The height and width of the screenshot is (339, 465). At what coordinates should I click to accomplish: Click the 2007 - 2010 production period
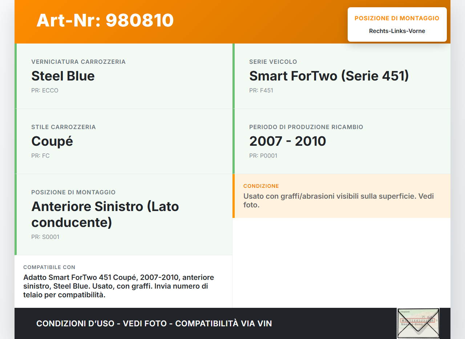point(287,141)
